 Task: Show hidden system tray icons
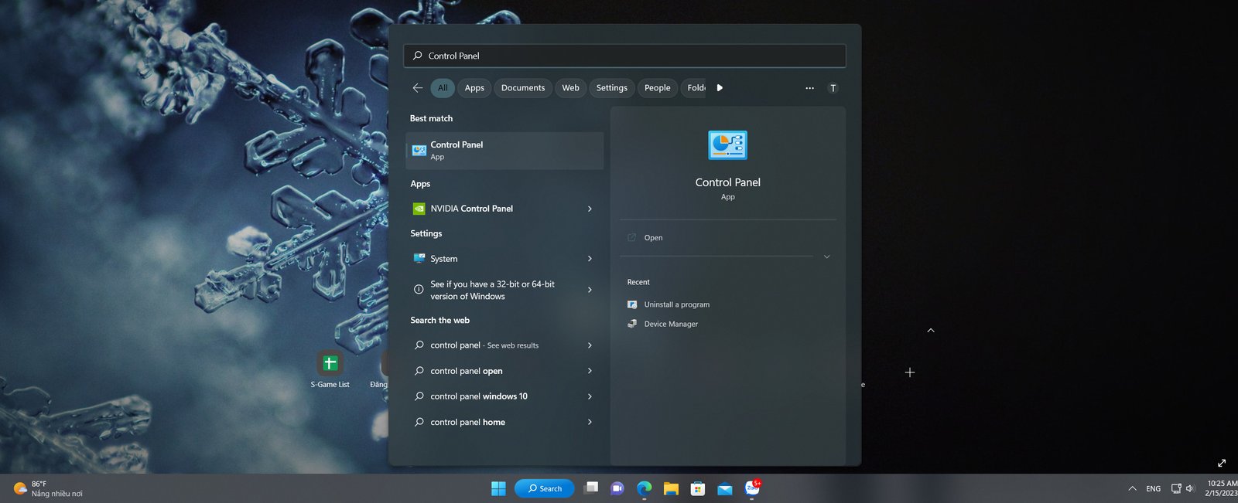[x=1132, y=488]
